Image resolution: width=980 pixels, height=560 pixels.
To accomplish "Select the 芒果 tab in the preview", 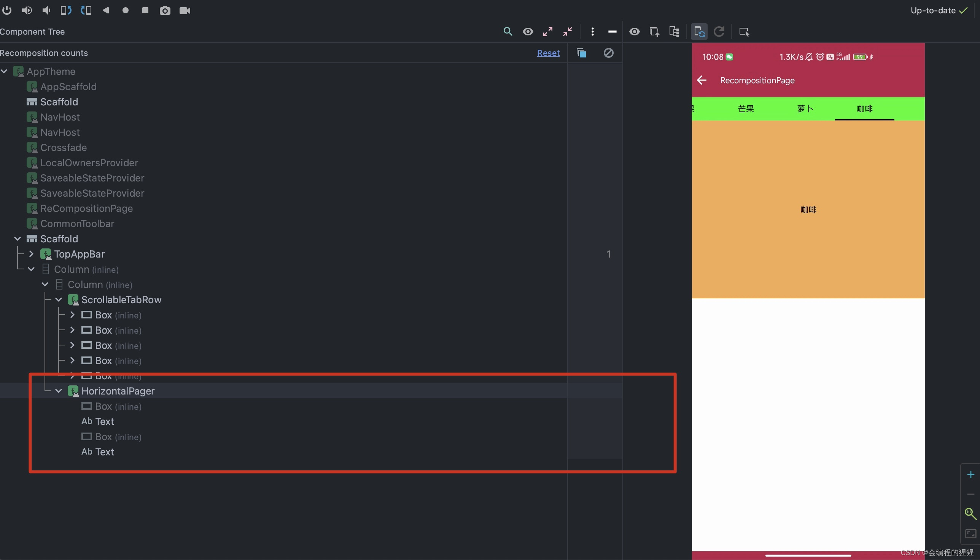I will coord(746,109).
